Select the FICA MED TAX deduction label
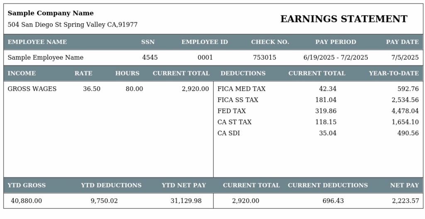This screenshot has height=219, width=425. [242, 89]
